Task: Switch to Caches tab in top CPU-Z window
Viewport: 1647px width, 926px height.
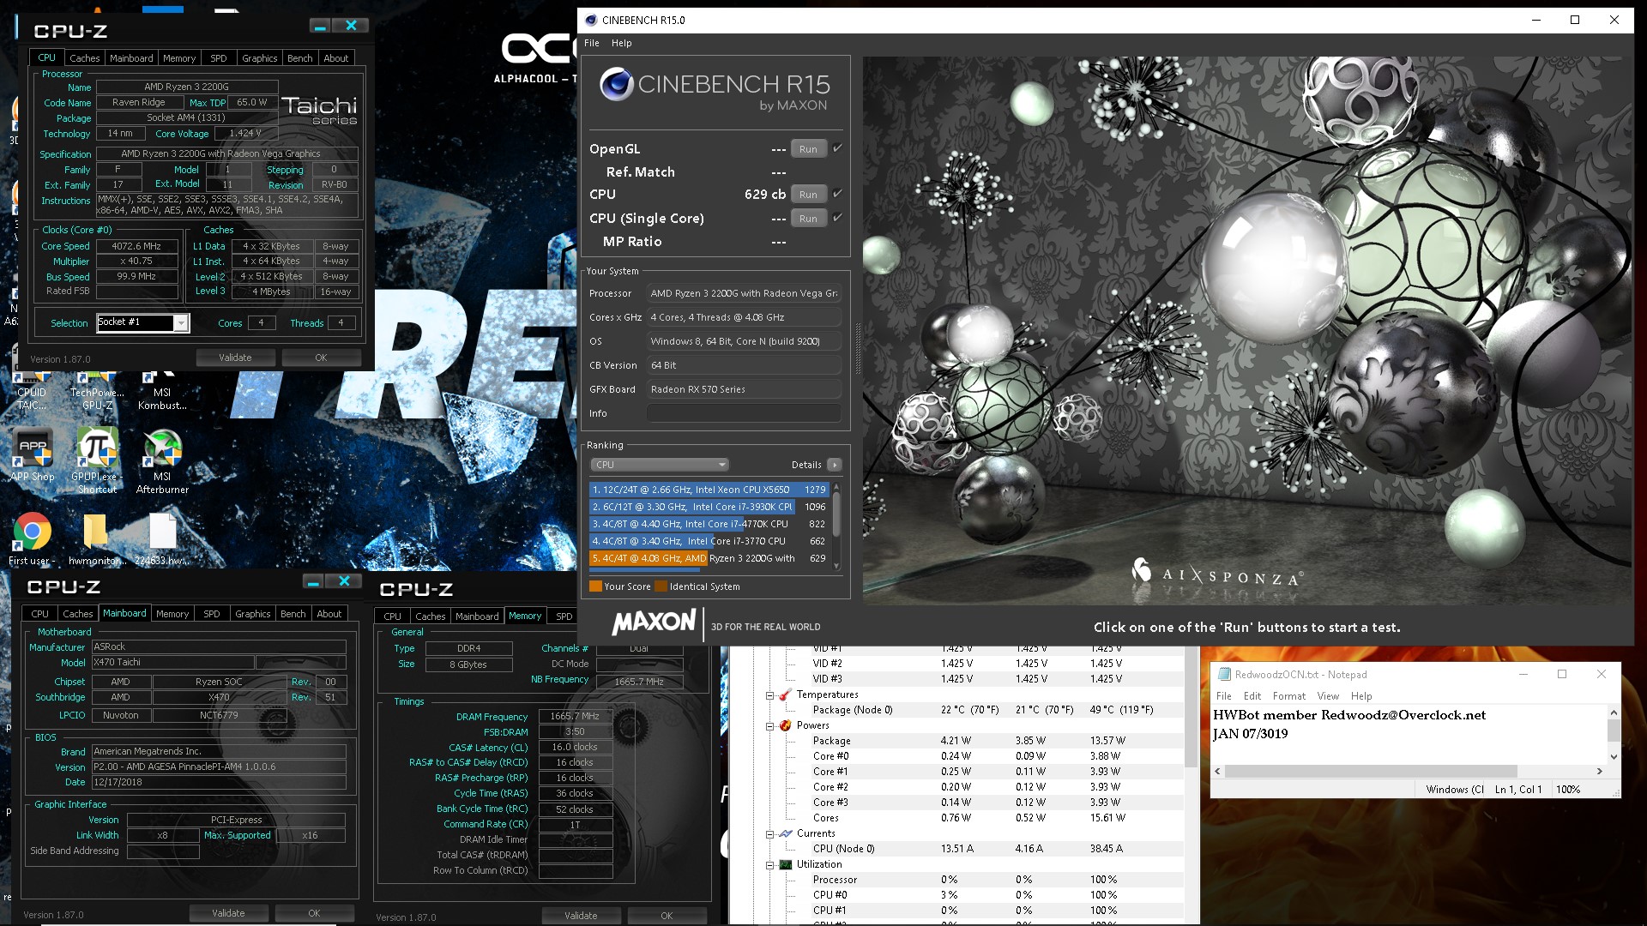Action: coord(85,58)
